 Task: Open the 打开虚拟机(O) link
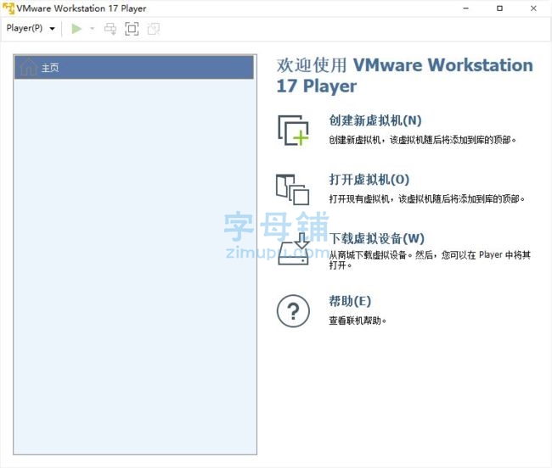(x=369, y=180)
